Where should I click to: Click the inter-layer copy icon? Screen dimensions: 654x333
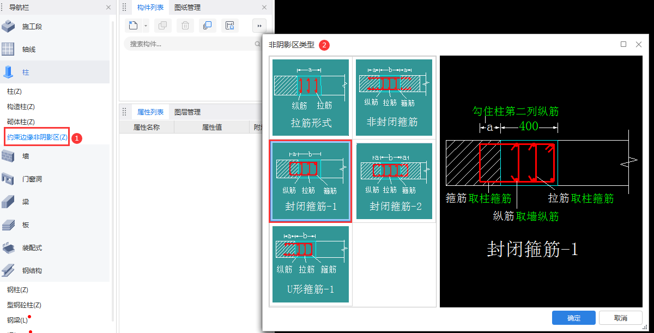(x=207, y=26)
